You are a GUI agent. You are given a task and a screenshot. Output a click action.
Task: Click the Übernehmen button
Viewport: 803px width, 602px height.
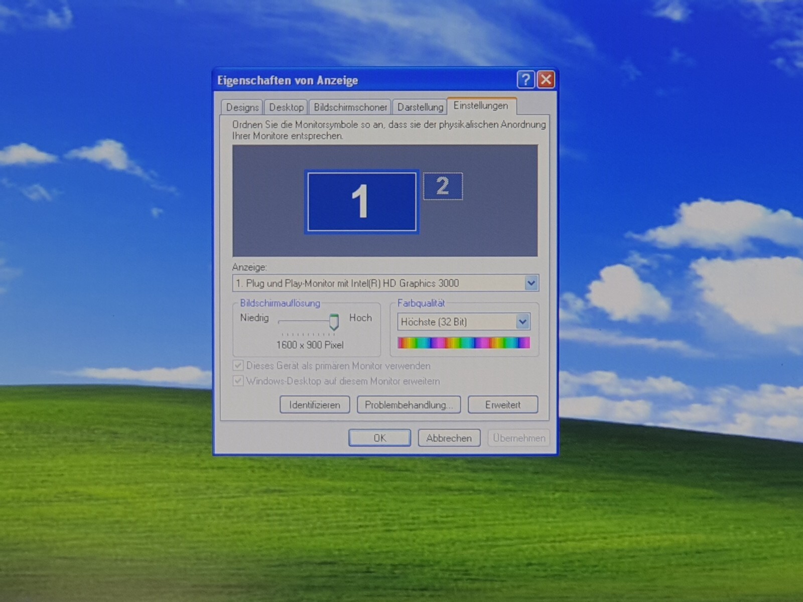pyautogui.click(x=519, y=438)
